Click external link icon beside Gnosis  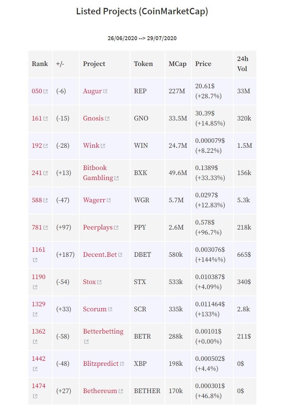click(107, 118)
